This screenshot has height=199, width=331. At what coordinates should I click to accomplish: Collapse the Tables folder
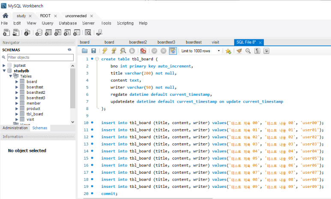point(10,76)
